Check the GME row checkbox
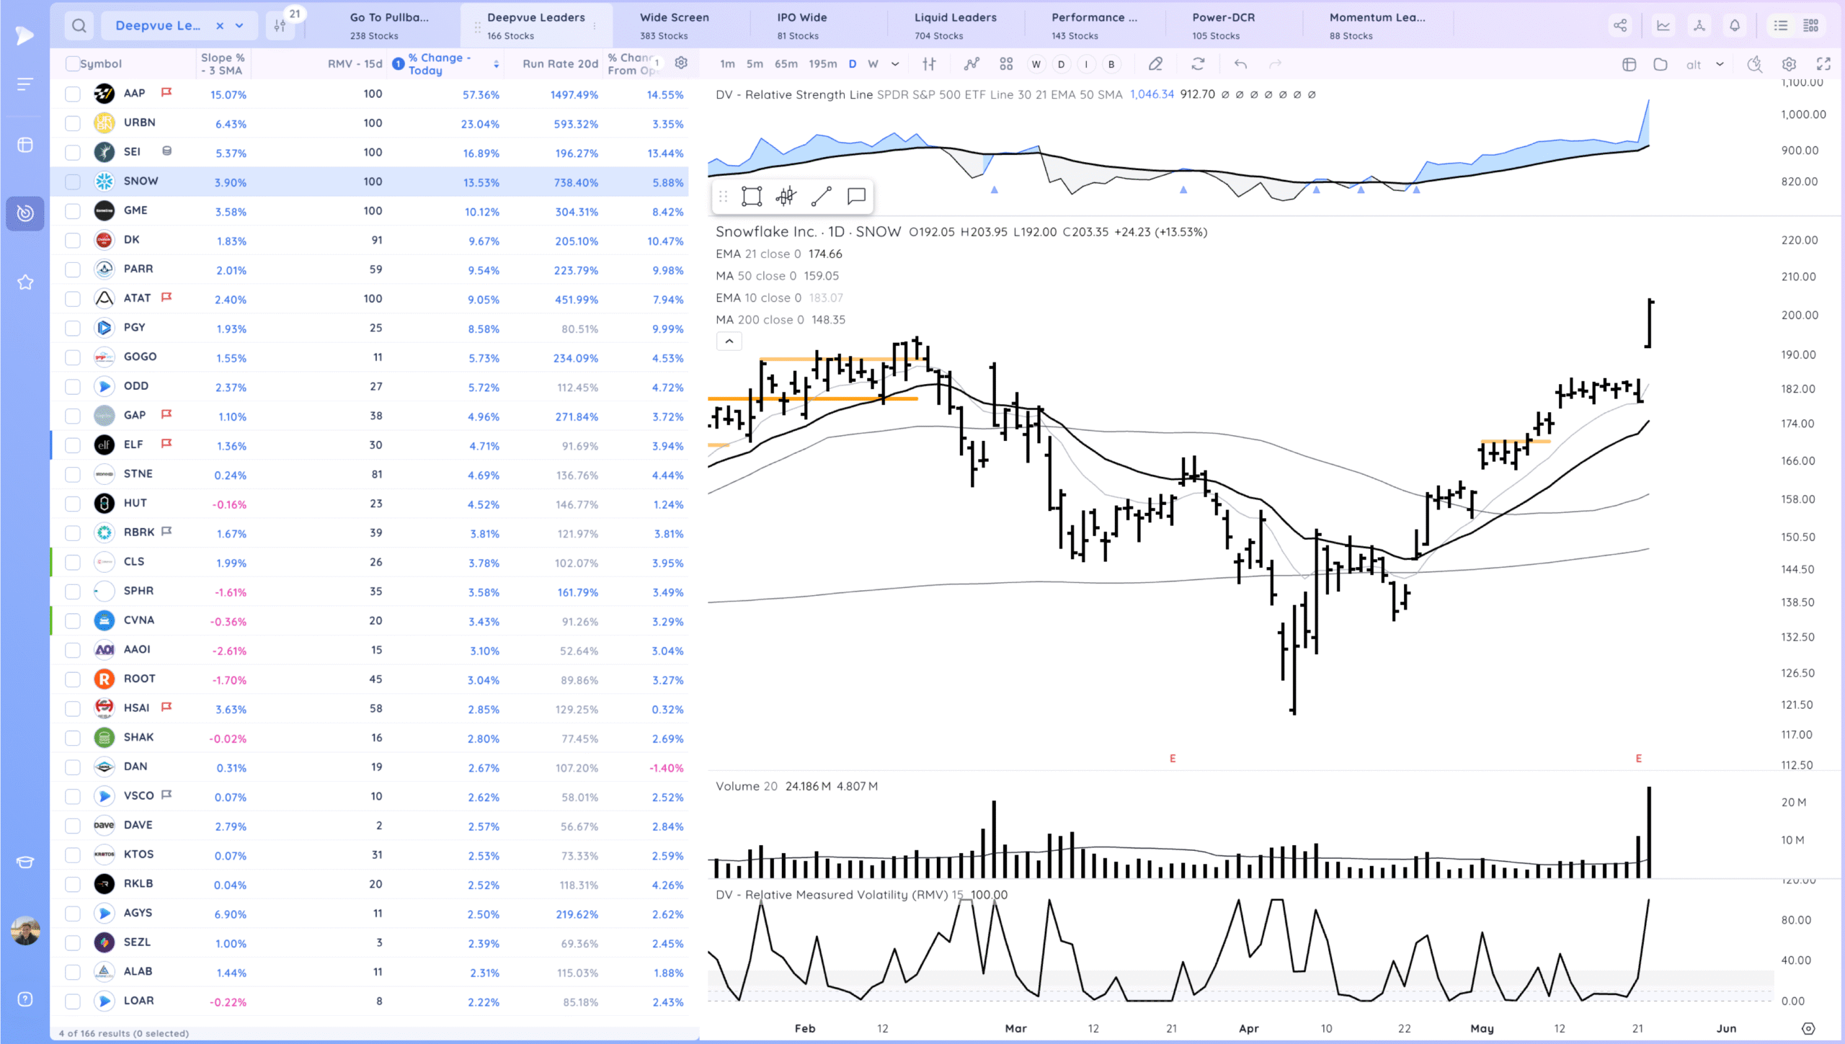The image size is (1845, 1044). point(72,211)
